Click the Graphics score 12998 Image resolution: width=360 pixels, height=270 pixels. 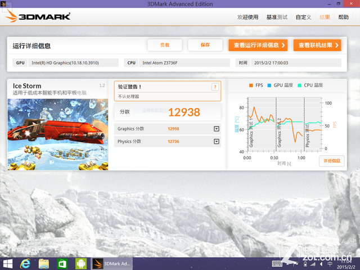[173, 129]
